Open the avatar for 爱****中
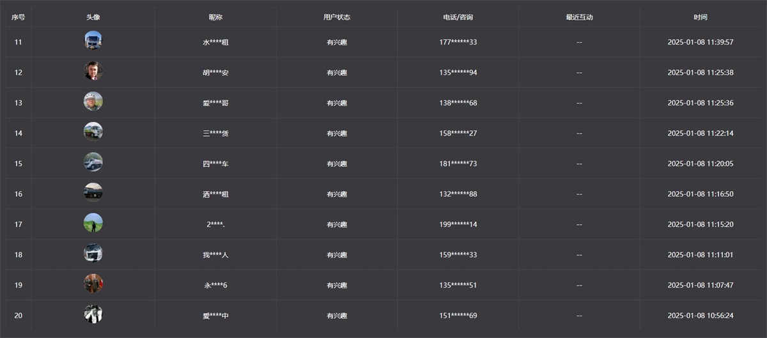767x338 pixels. tap(93, 314)
